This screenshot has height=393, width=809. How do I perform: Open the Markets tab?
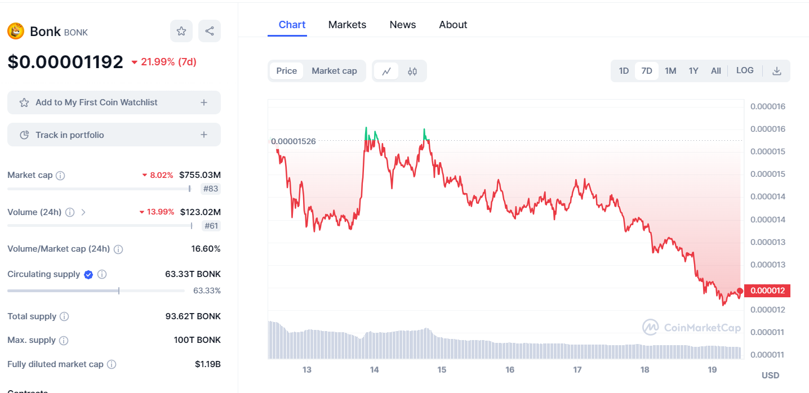348,25
